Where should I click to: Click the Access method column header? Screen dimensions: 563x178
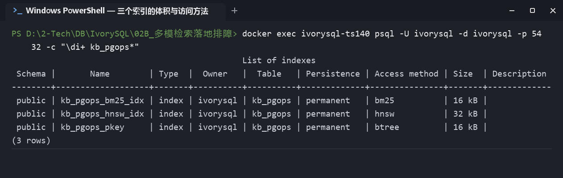pyautogui.click(x=406, y=74)
